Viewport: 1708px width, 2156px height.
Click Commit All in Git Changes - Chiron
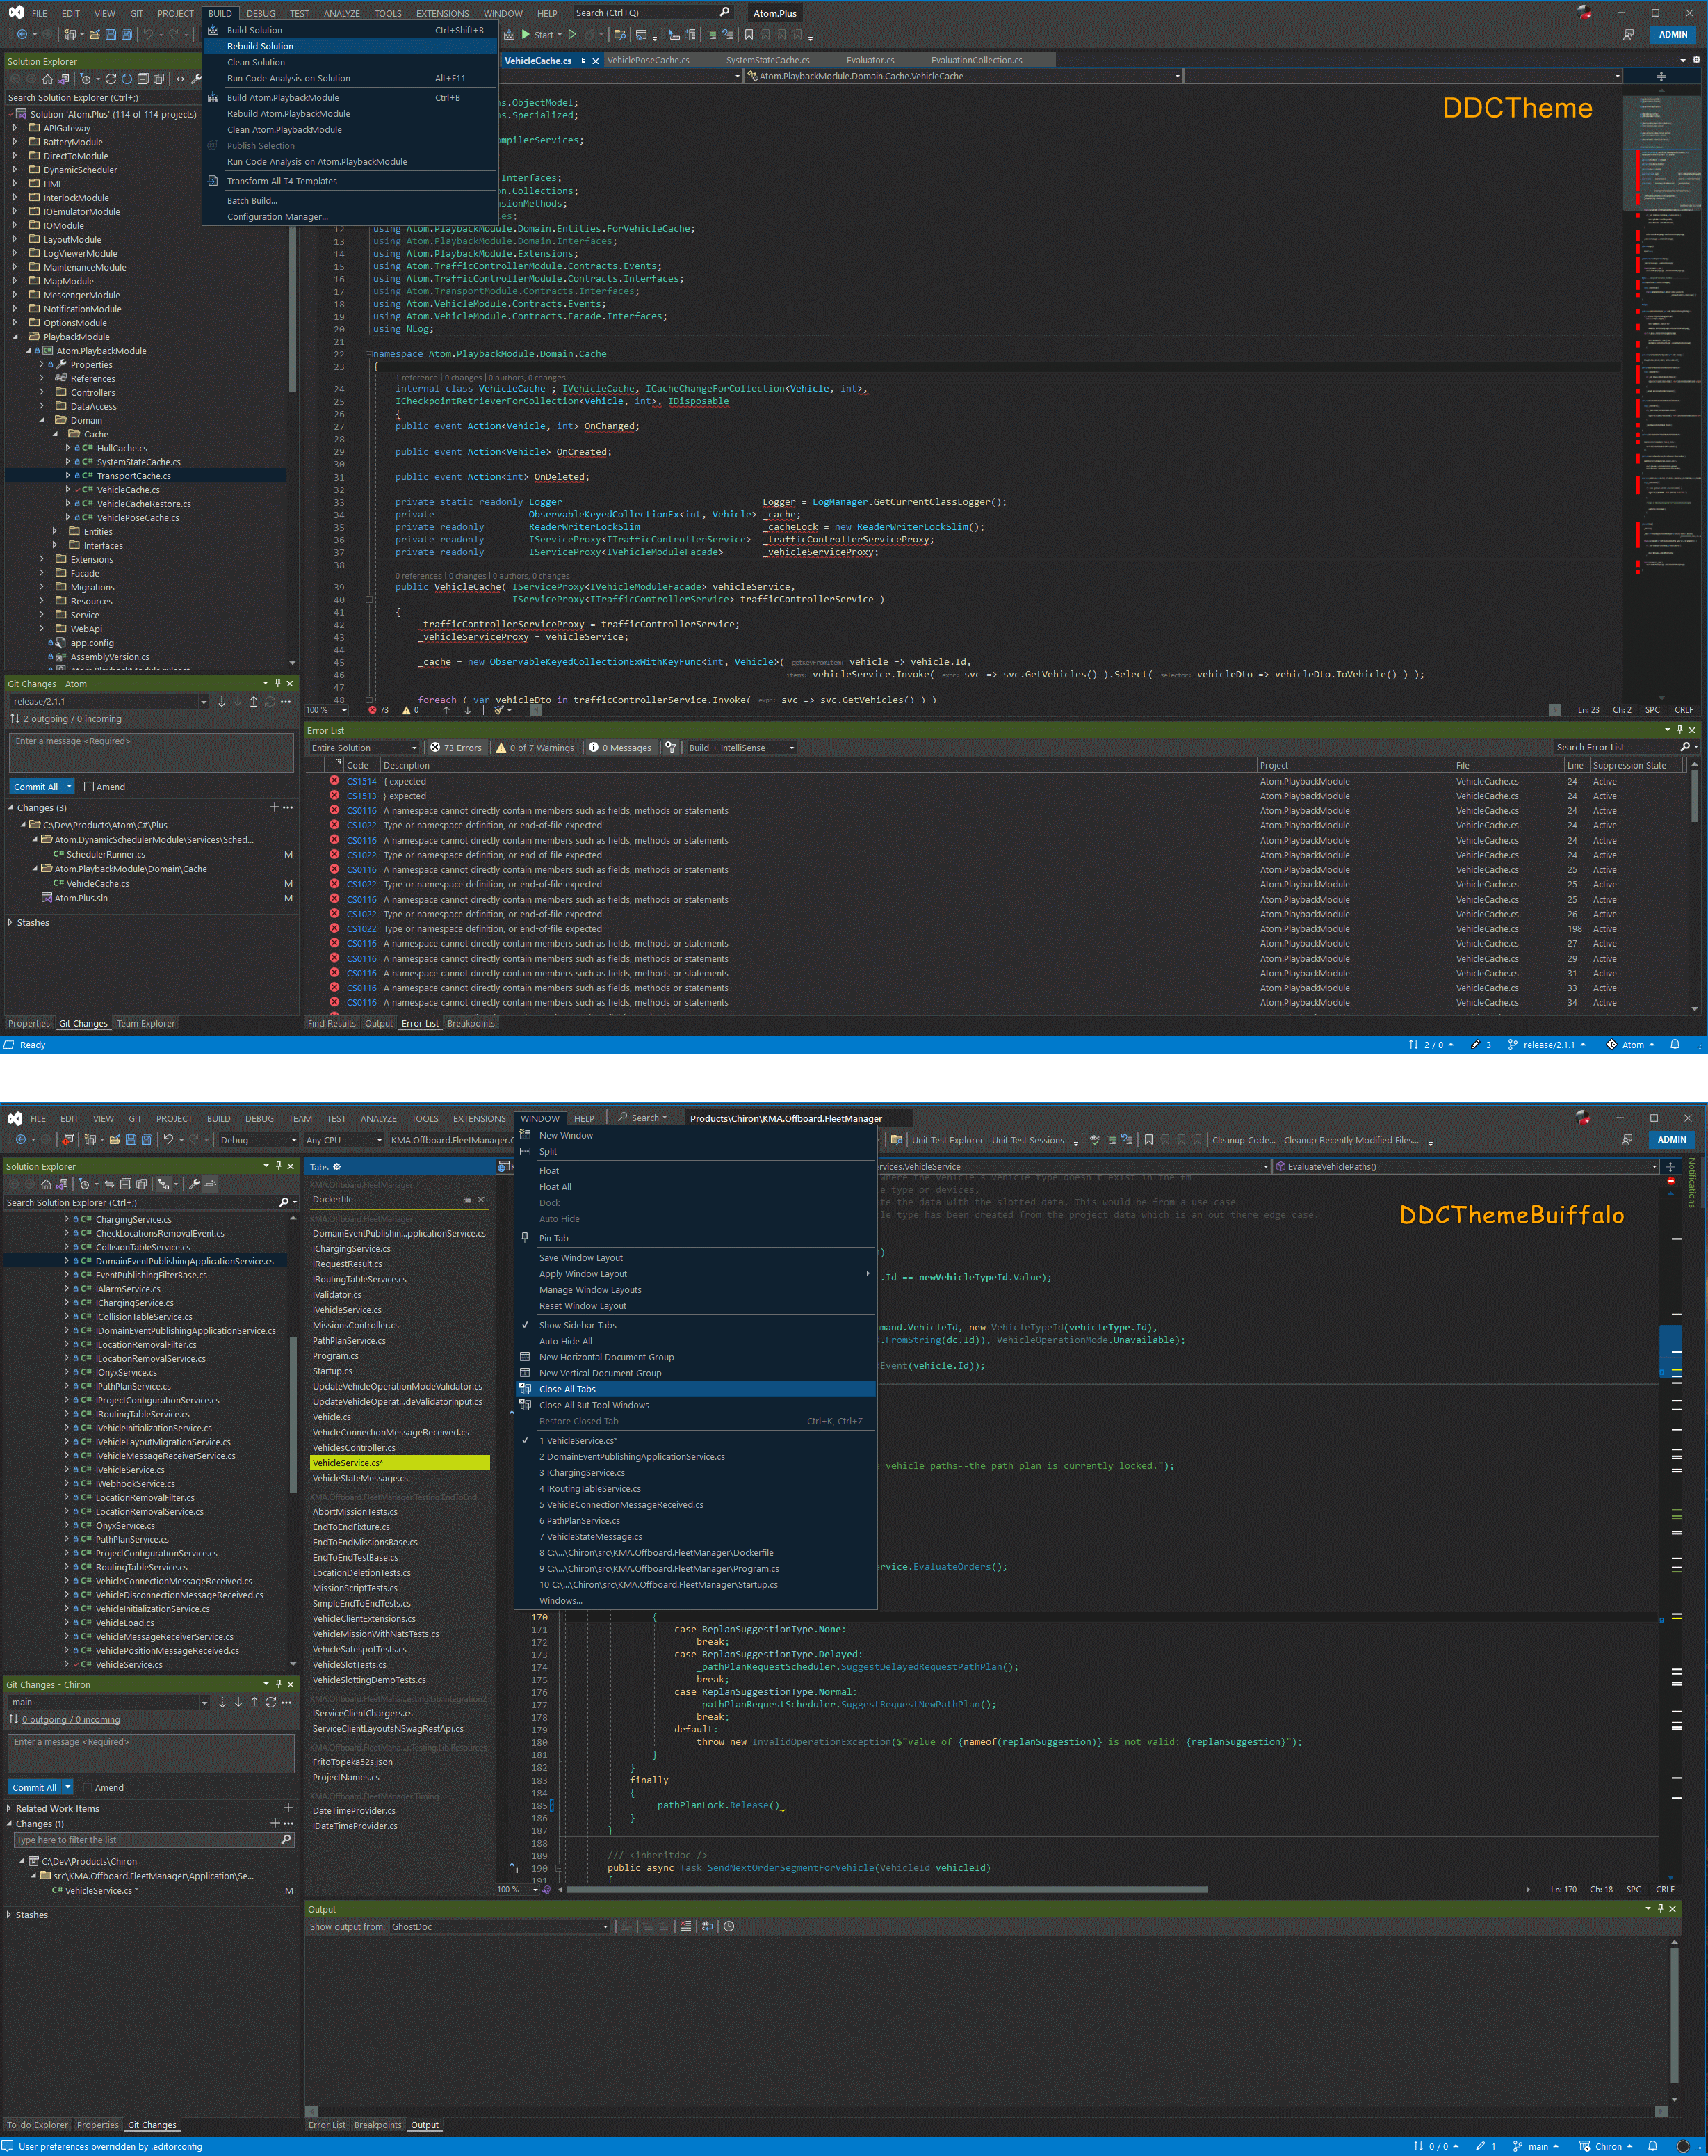(x=35, y=1788)
